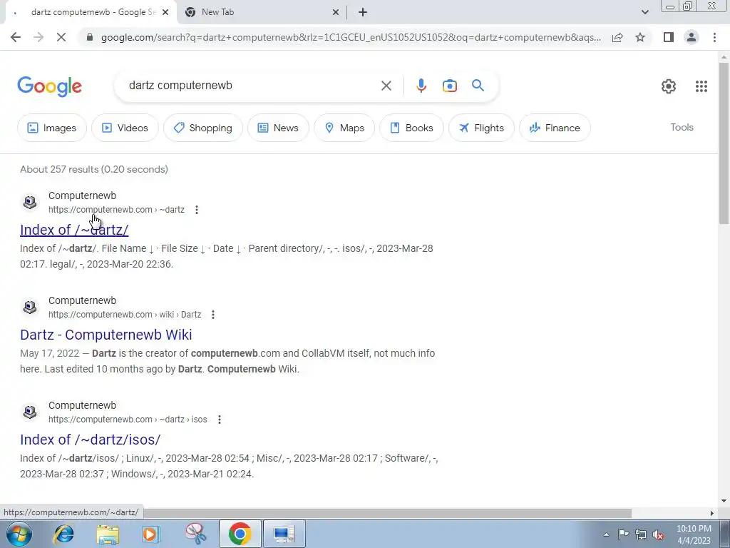
Task: Search by image with the camera icon
Action: pyautogui.click(x=449, y=86)
